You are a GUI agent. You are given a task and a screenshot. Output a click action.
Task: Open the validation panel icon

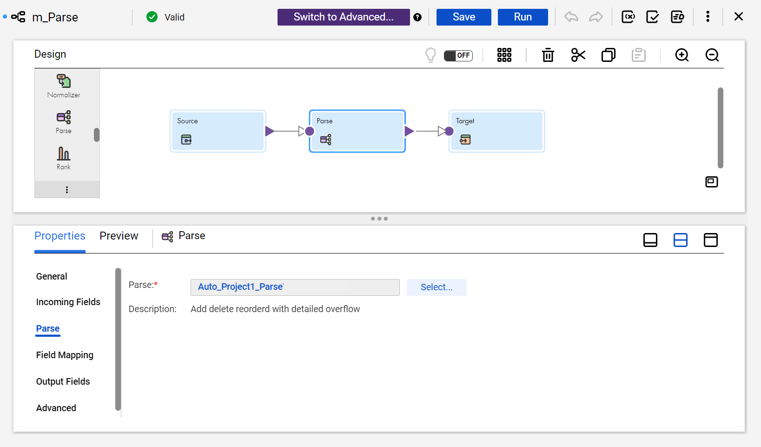click(x=653, y=17)
